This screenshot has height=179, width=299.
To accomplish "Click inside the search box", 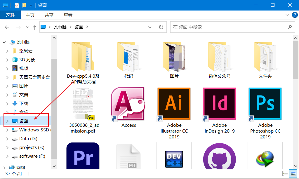I will point(228,27).
